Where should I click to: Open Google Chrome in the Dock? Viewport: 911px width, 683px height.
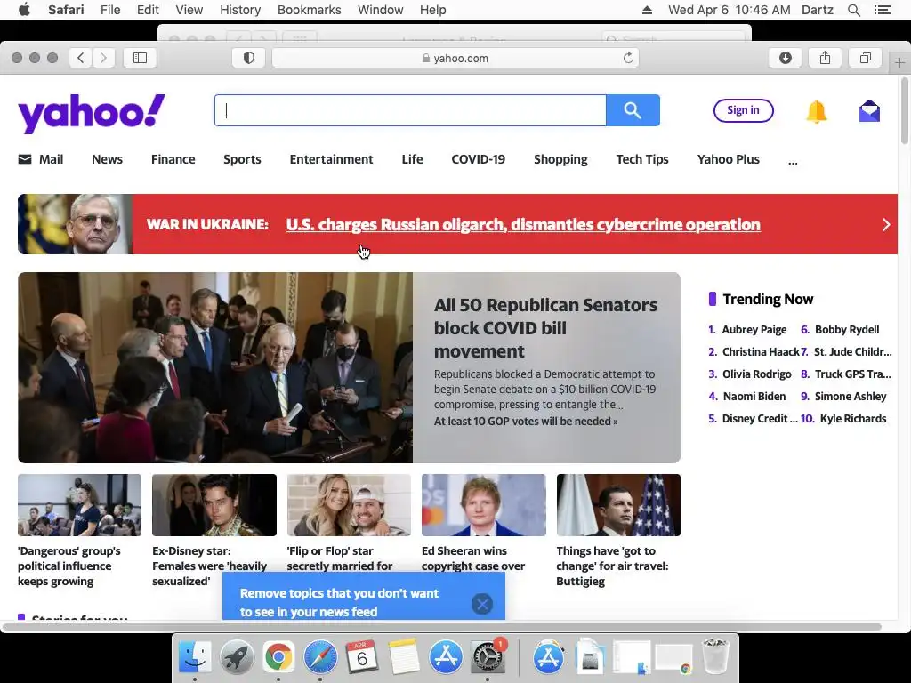click(278, 657)
